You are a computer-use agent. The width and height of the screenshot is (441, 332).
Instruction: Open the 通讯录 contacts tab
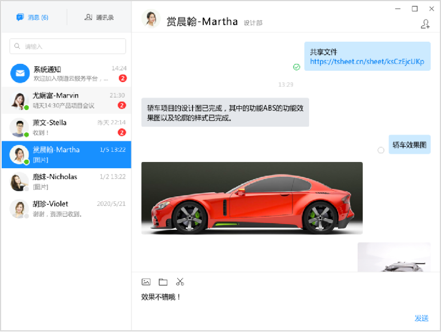(x=99, y=18)
